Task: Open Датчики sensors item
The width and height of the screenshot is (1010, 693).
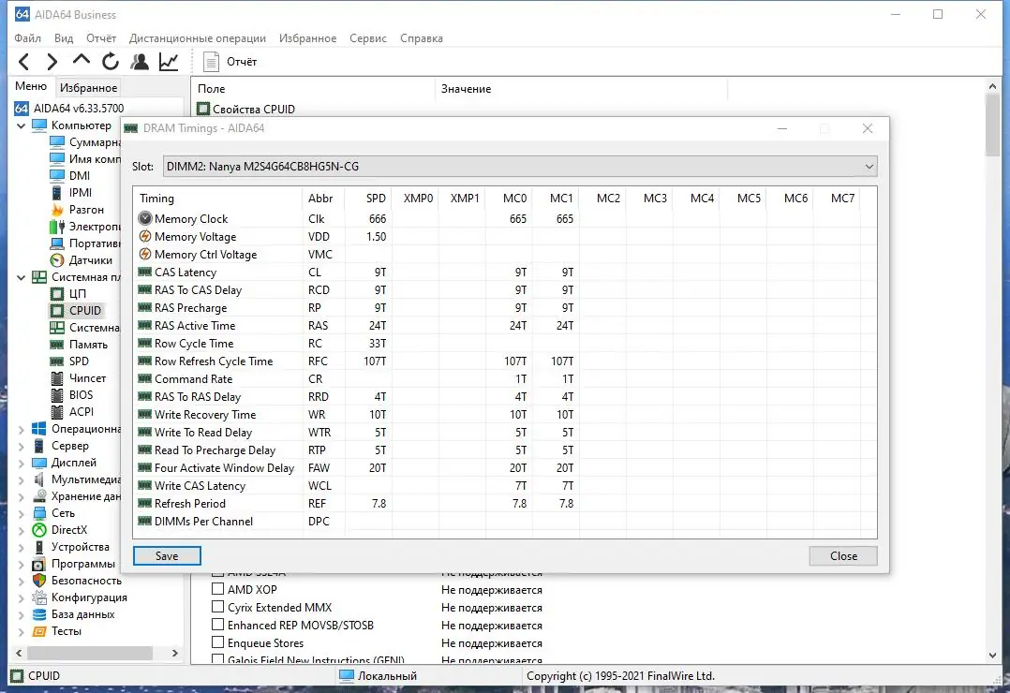Action: point(90,260)
